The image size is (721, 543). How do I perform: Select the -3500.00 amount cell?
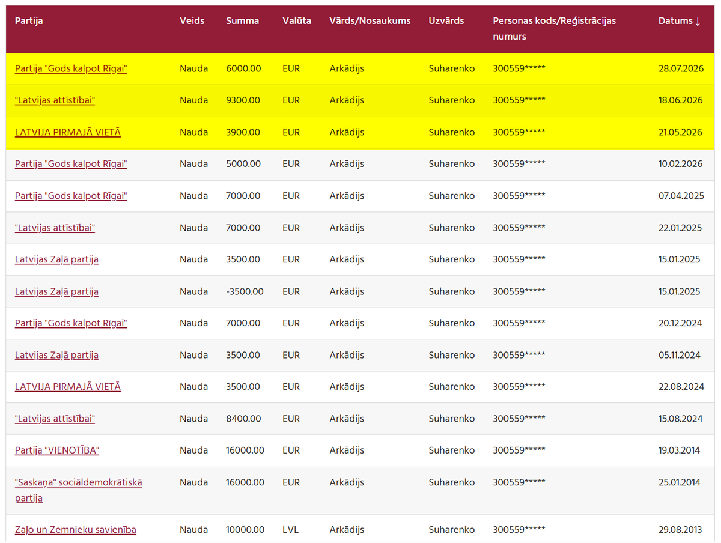coord(245,291)
